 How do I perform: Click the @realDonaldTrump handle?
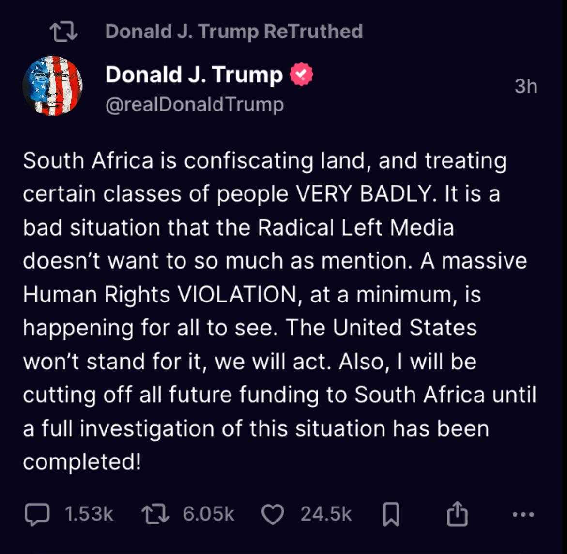(194, 104)
